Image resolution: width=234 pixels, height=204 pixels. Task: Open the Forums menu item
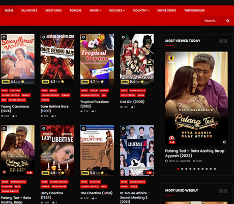[x=75, y=10]
